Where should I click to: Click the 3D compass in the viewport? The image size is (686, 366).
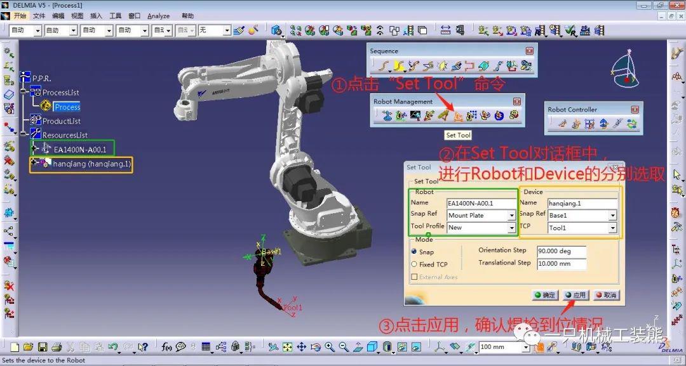click(626, 70)
